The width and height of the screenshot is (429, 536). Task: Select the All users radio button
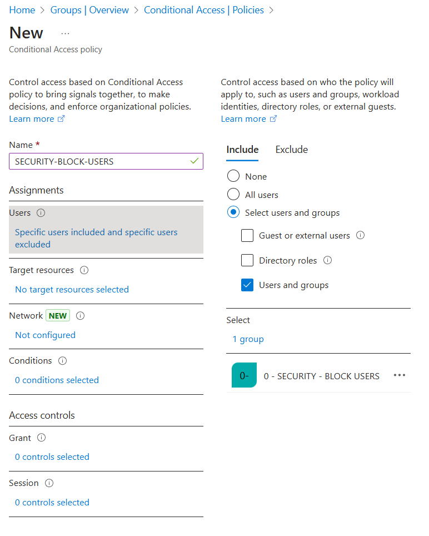click(233, 194)
